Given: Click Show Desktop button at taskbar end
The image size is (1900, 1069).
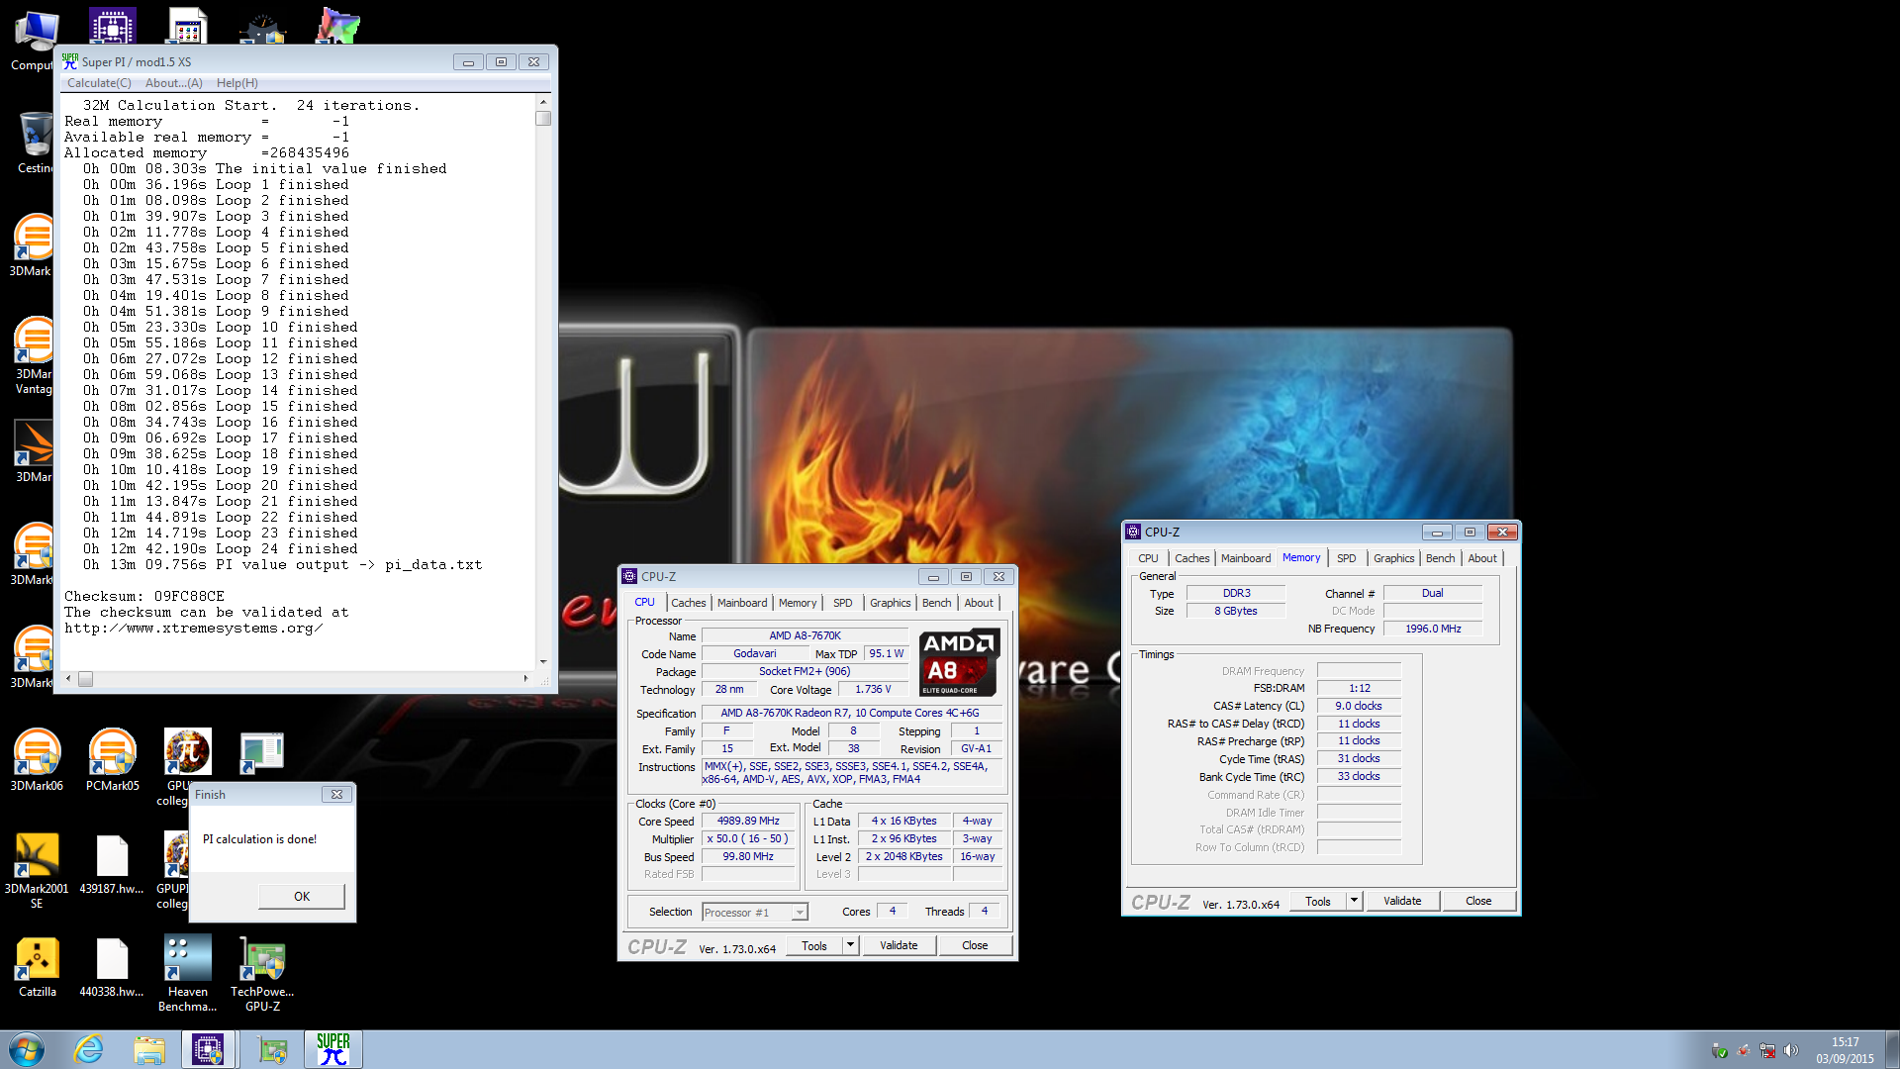Looking at the screenshot, I should point(1892,1049).
